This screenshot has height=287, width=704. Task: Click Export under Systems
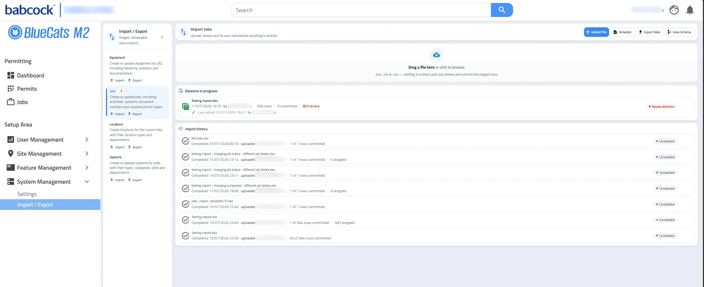coord(135,180)
